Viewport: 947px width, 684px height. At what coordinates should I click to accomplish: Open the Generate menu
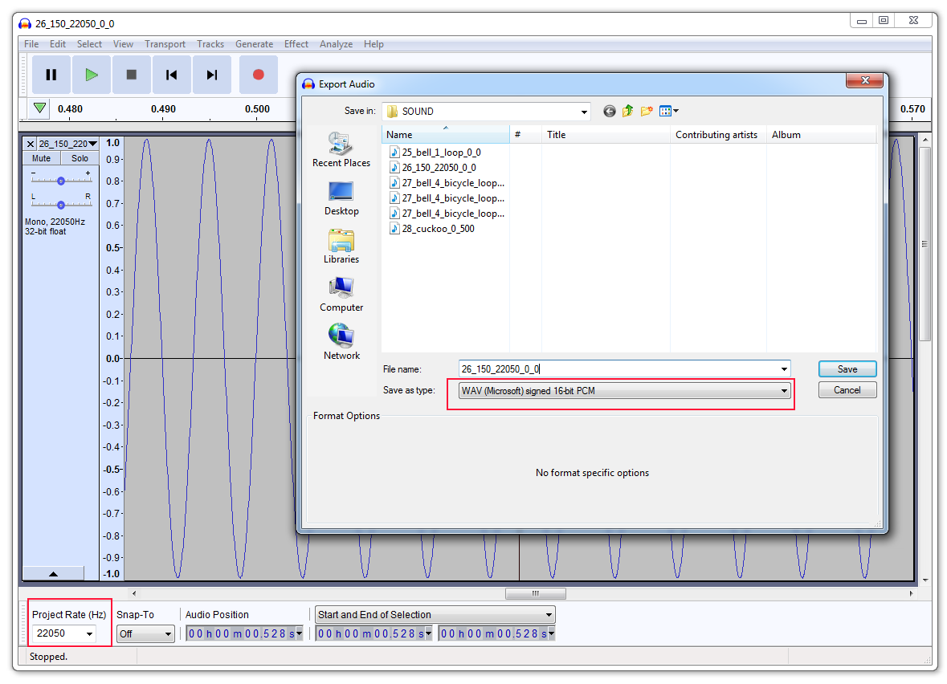pyautogui.click(x=255, y=44)
